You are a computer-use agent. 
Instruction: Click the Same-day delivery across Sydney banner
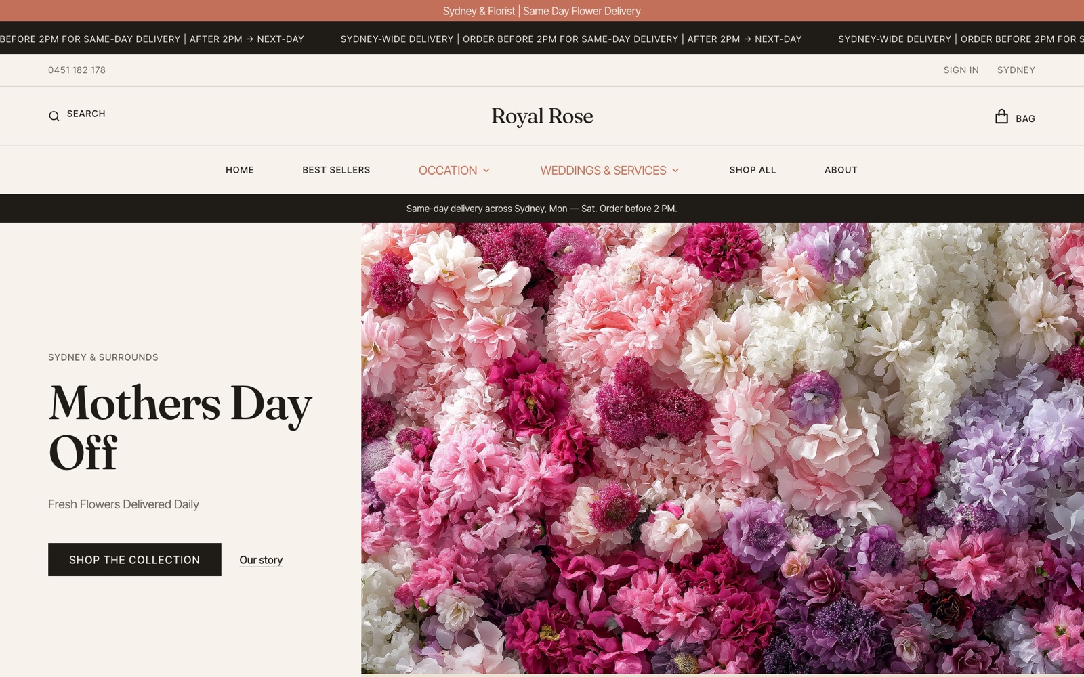click(x=542, y=209)
